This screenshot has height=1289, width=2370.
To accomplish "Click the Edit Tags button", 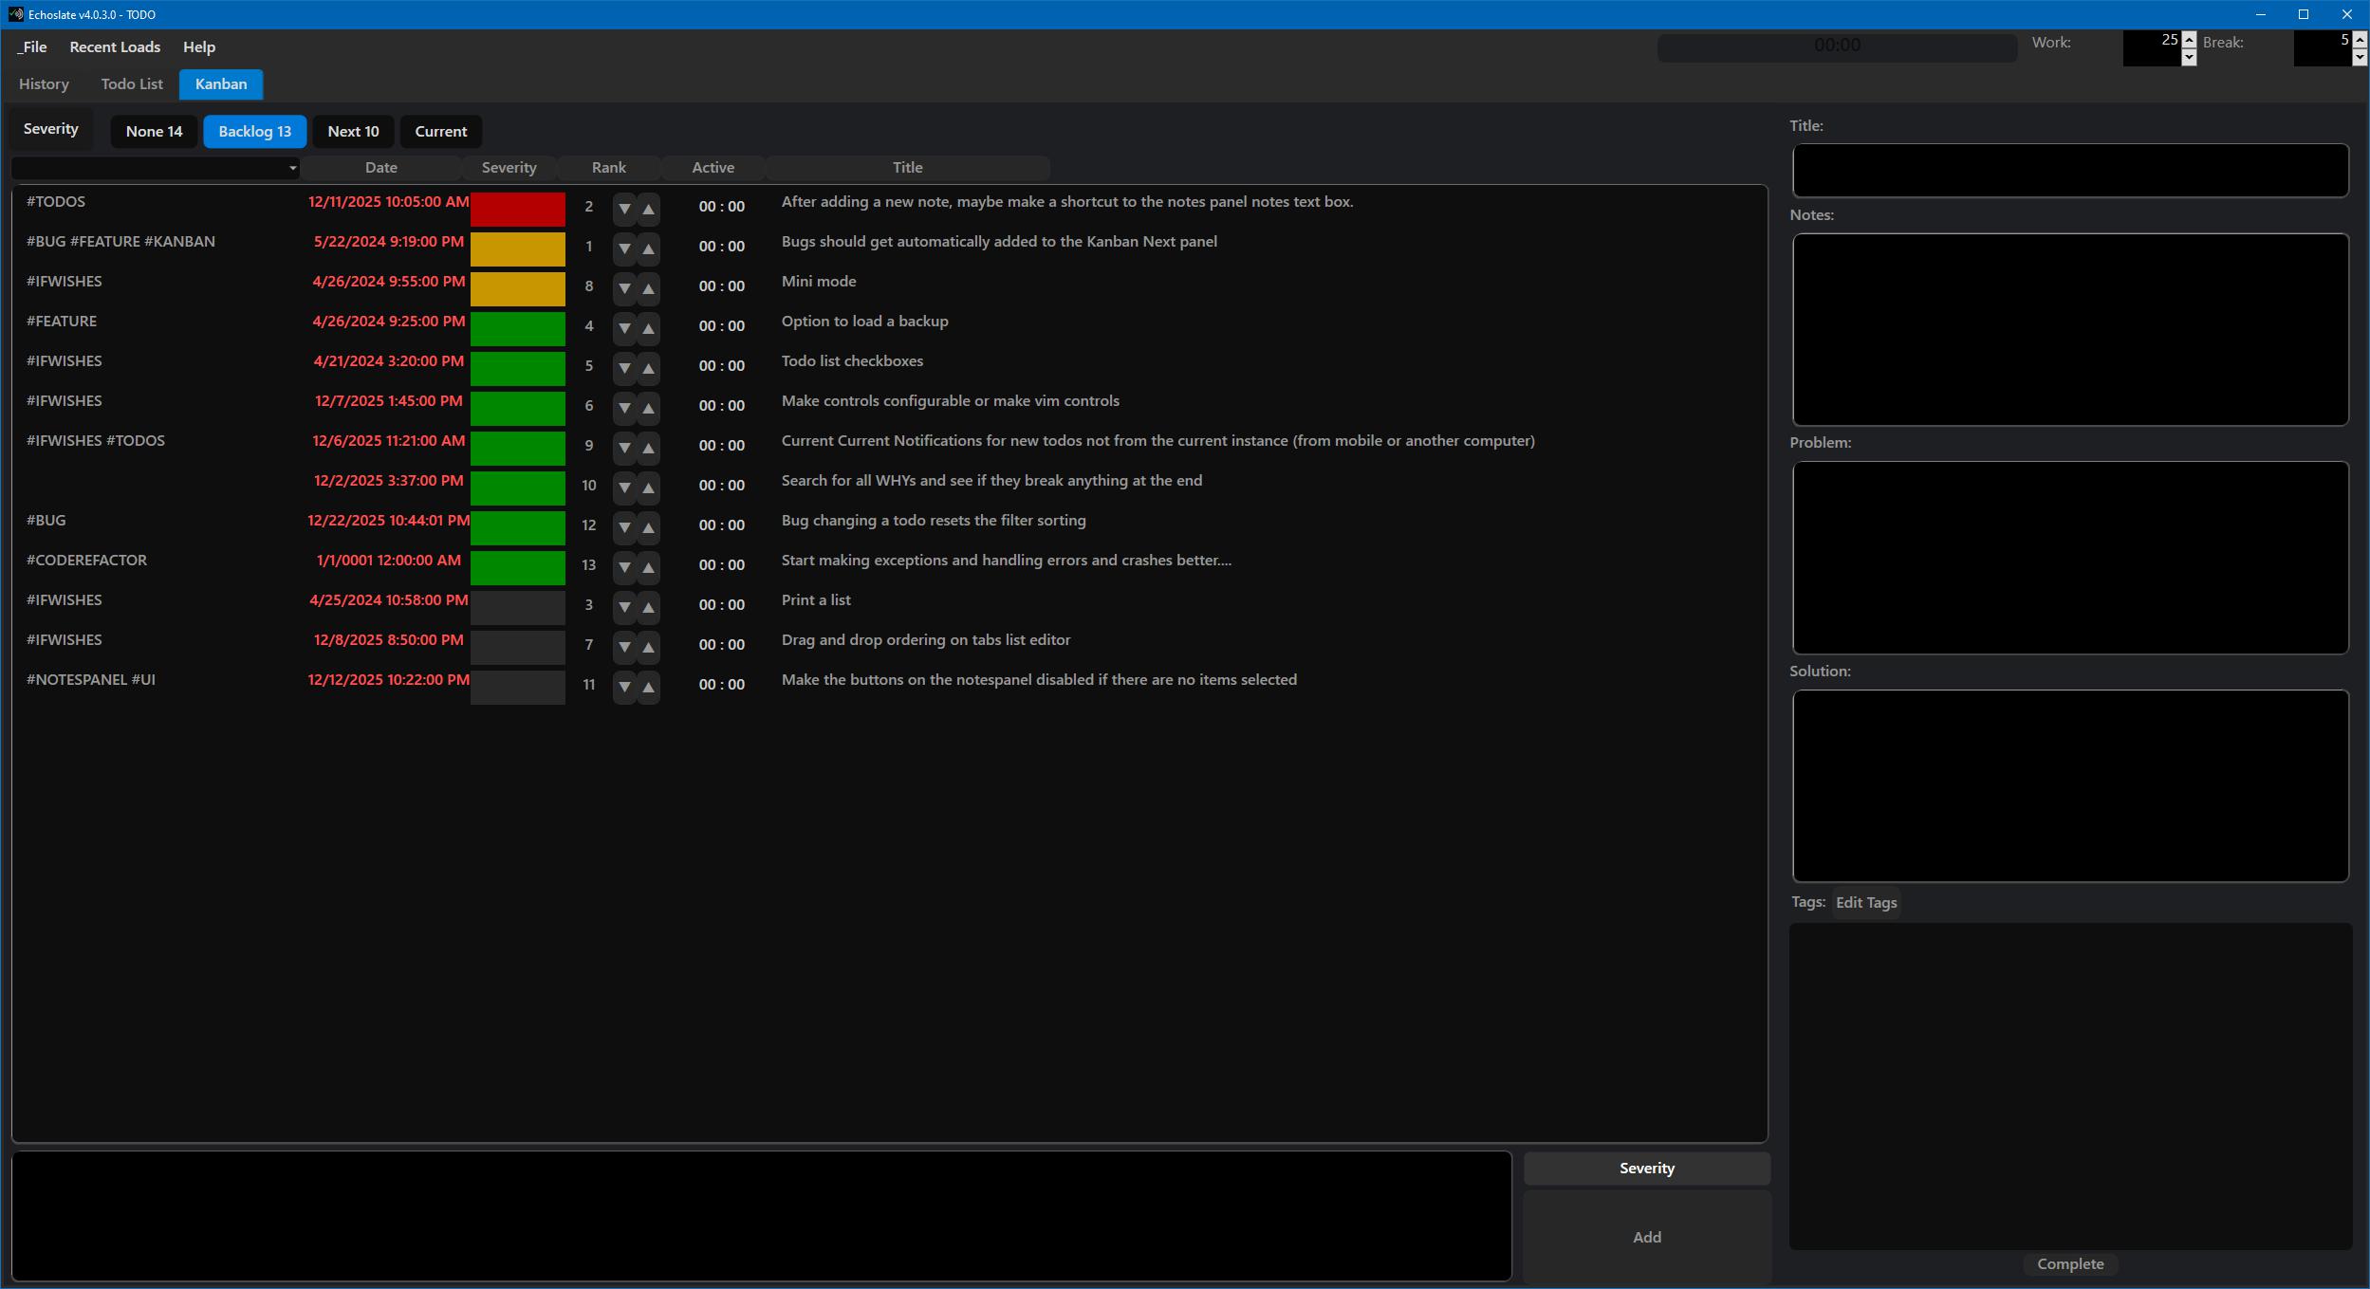I will (1865, 902).
